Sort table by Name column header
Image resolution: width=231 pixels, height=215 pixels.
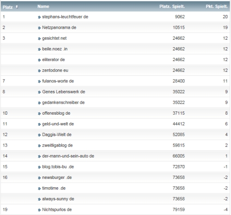(x=43, y=6)
